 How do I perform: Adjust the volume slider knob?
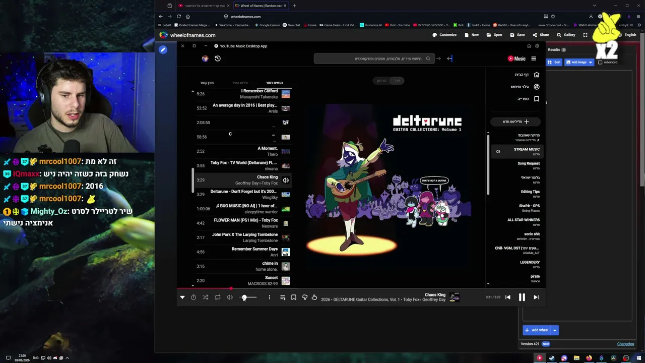click(244, 297)
